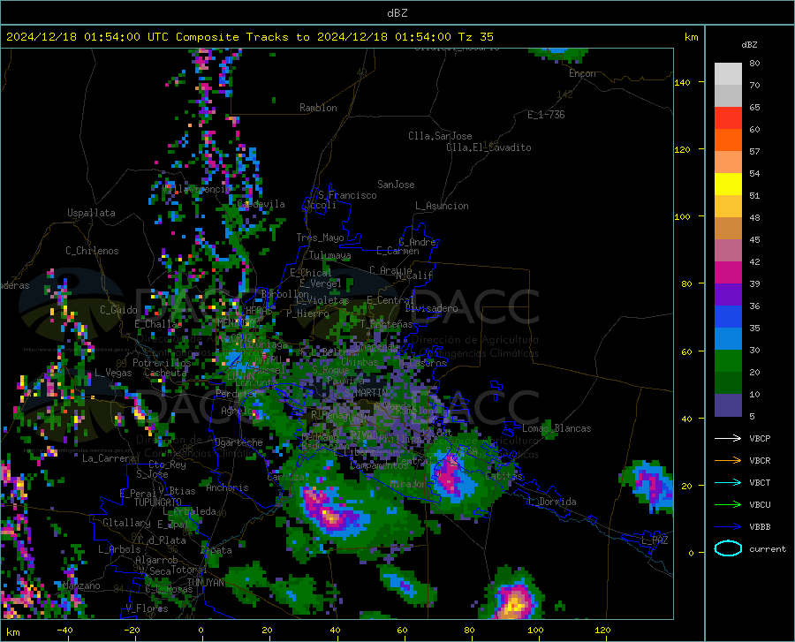The height and width of the screenshot is (642, 795).
Task: Click the Clla.SanJose label
Action: coord(440,136)
